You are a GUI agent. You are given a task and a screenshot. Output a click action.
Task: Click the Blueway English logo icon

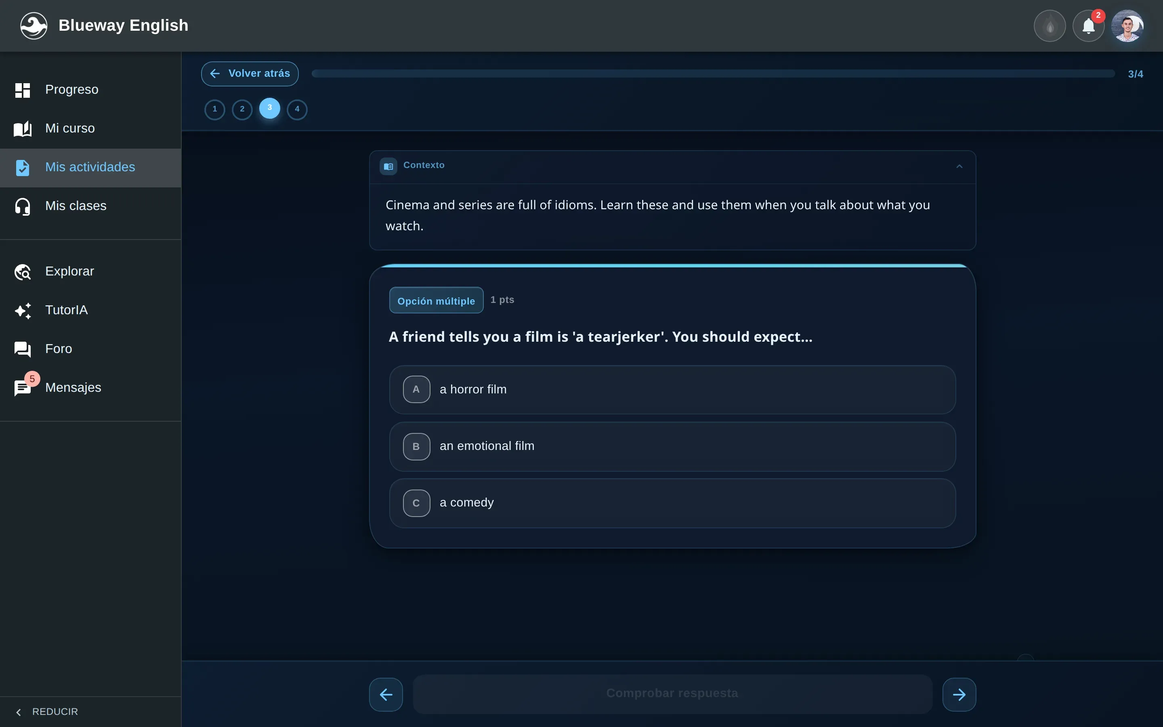(x=34, y=25)
